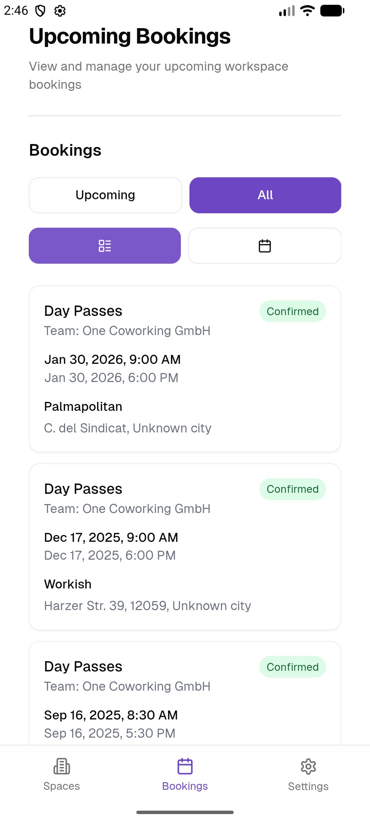
Task: Tap the Wi-Fi status icon
Action: (307, 11)
